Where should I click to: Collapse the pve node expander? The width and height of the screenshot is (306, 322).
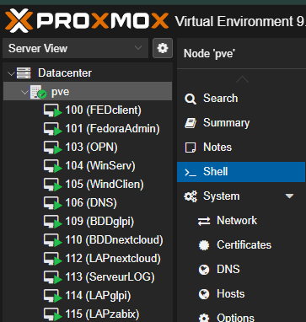pos(24,92)
